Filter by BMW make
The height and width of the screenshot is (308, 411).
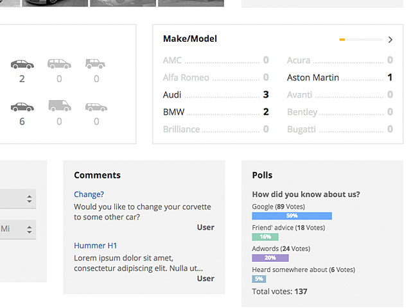[x=216, y=112]
